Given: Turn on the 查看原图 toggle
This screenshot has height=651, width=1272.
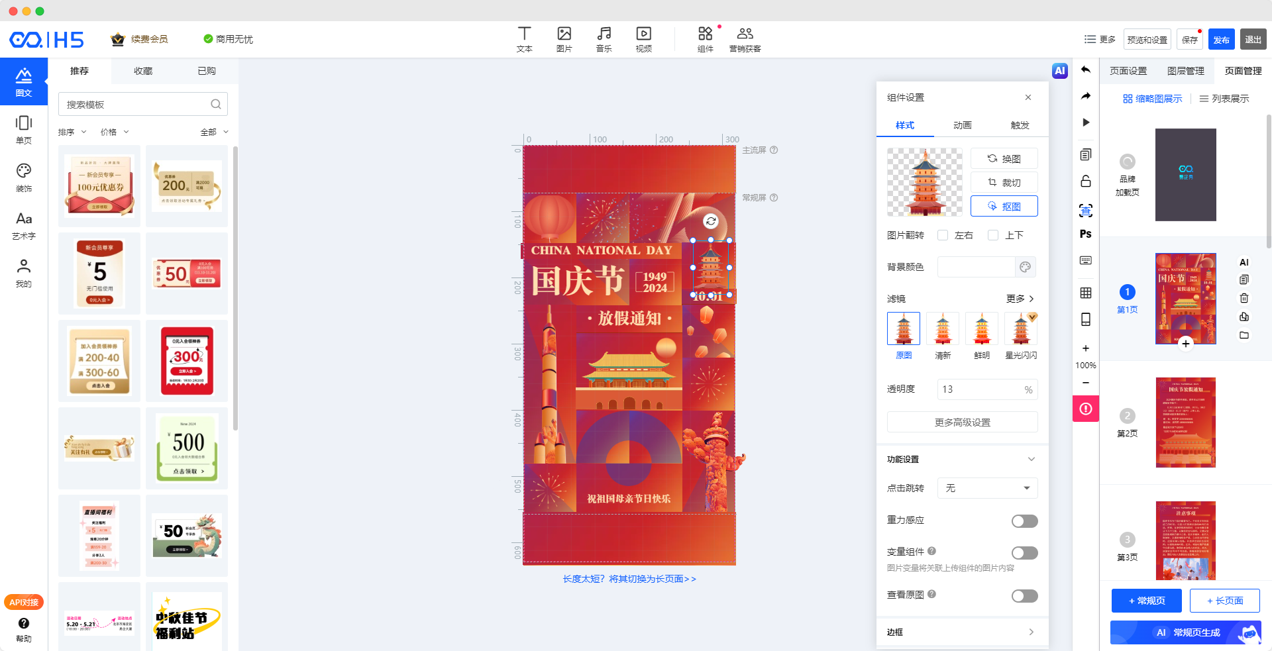Looking at the screenshot, I should [1024, 596].
